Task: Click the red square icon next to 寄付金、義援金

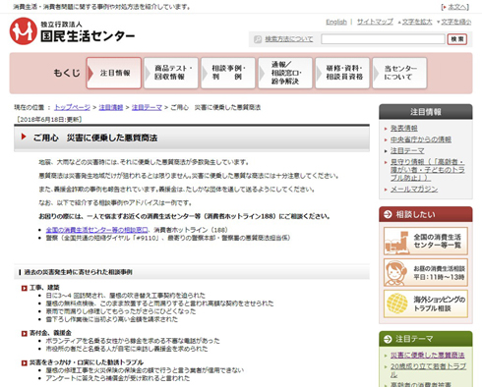Action: (x=25, y=334)
